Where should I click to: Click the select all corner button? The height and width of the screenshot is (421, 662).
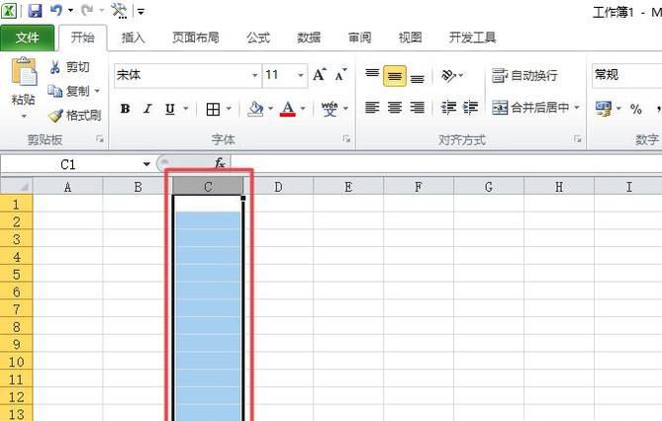pyautogui.click(x=17, y=185)
